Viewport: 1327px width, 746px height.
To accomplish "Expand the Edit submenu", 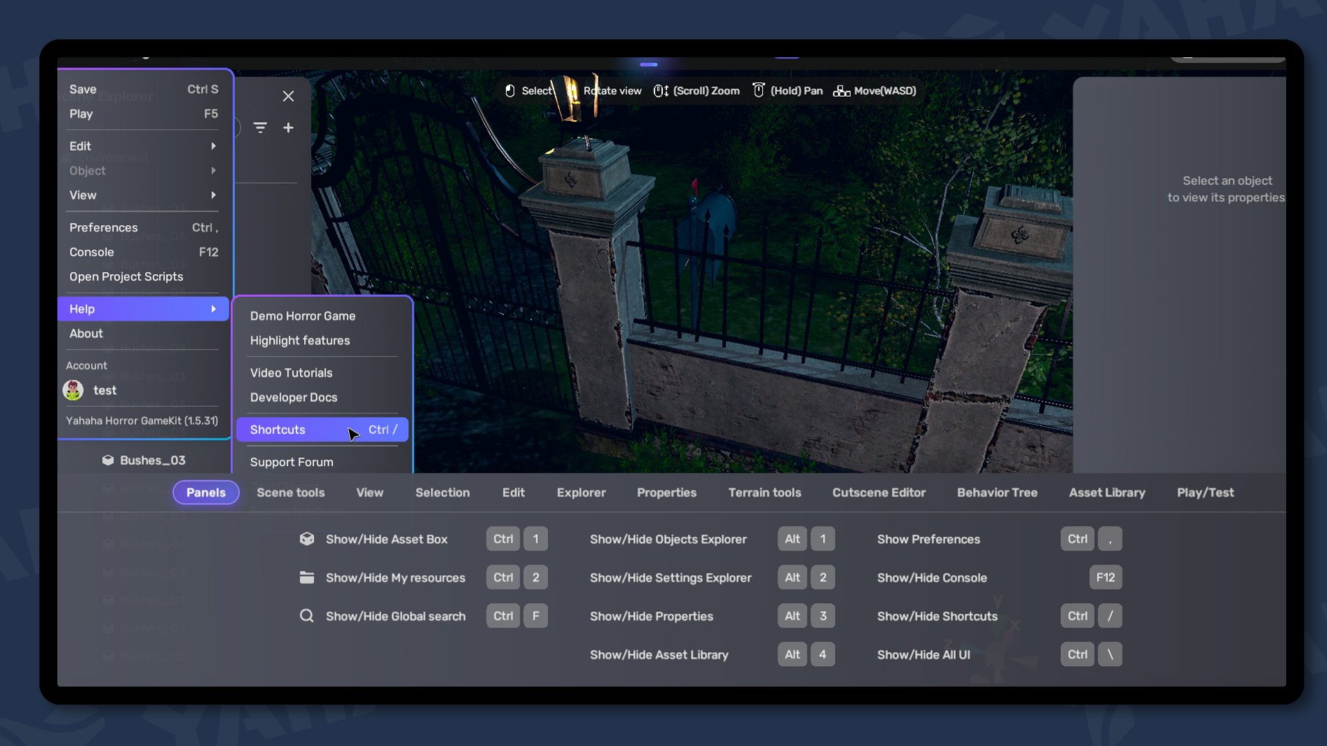I will (143, 146).
